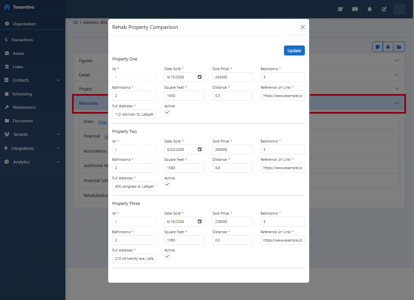Click Property Three Reference Url Link field
This screenshot has height=300, width=414.
[x=283, y=240]
